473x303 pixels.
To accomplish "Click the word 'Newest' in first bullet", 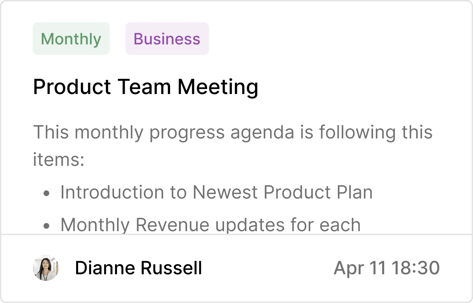I will 225,192.
